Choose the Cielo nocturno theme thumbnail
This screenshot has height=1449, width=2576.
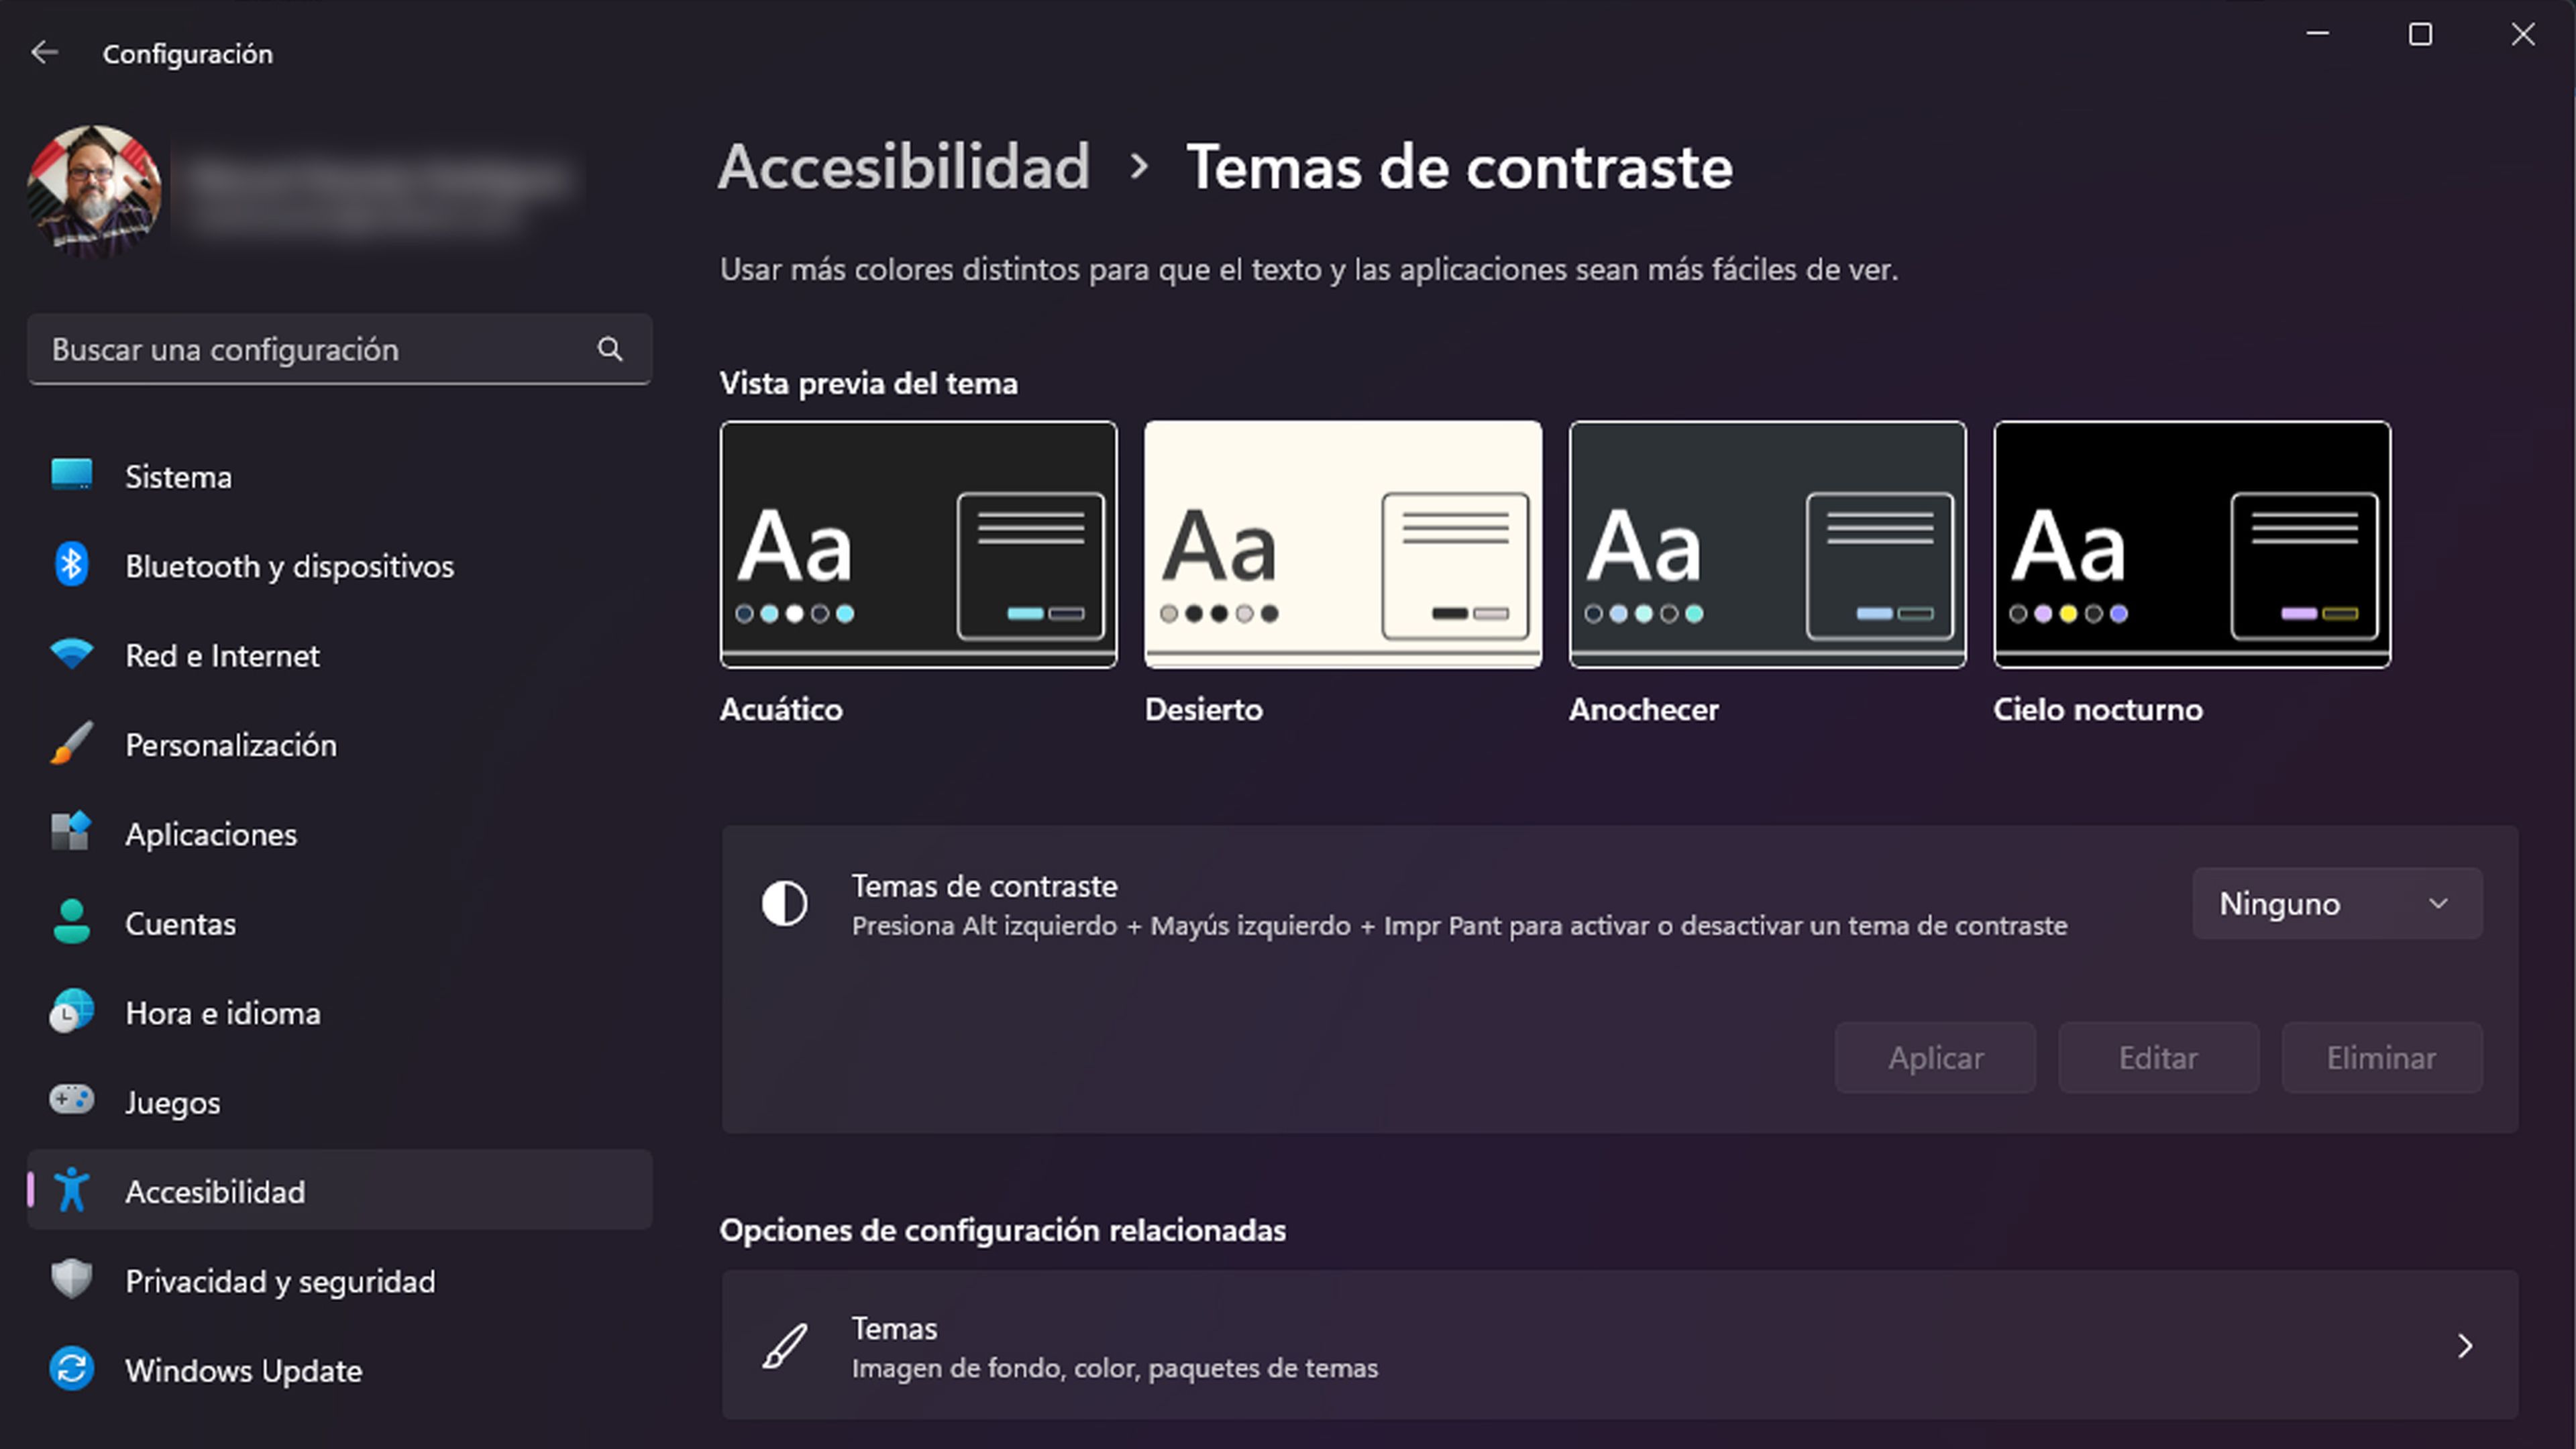coord(2191,545)
